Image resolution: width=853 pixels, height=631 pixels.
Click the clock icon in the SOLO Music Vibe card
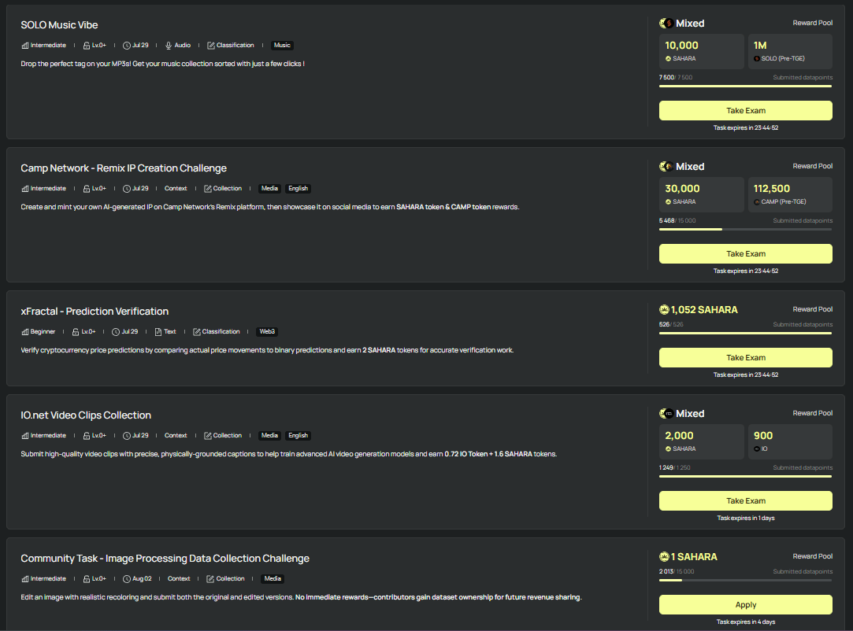tap(127, 46)
